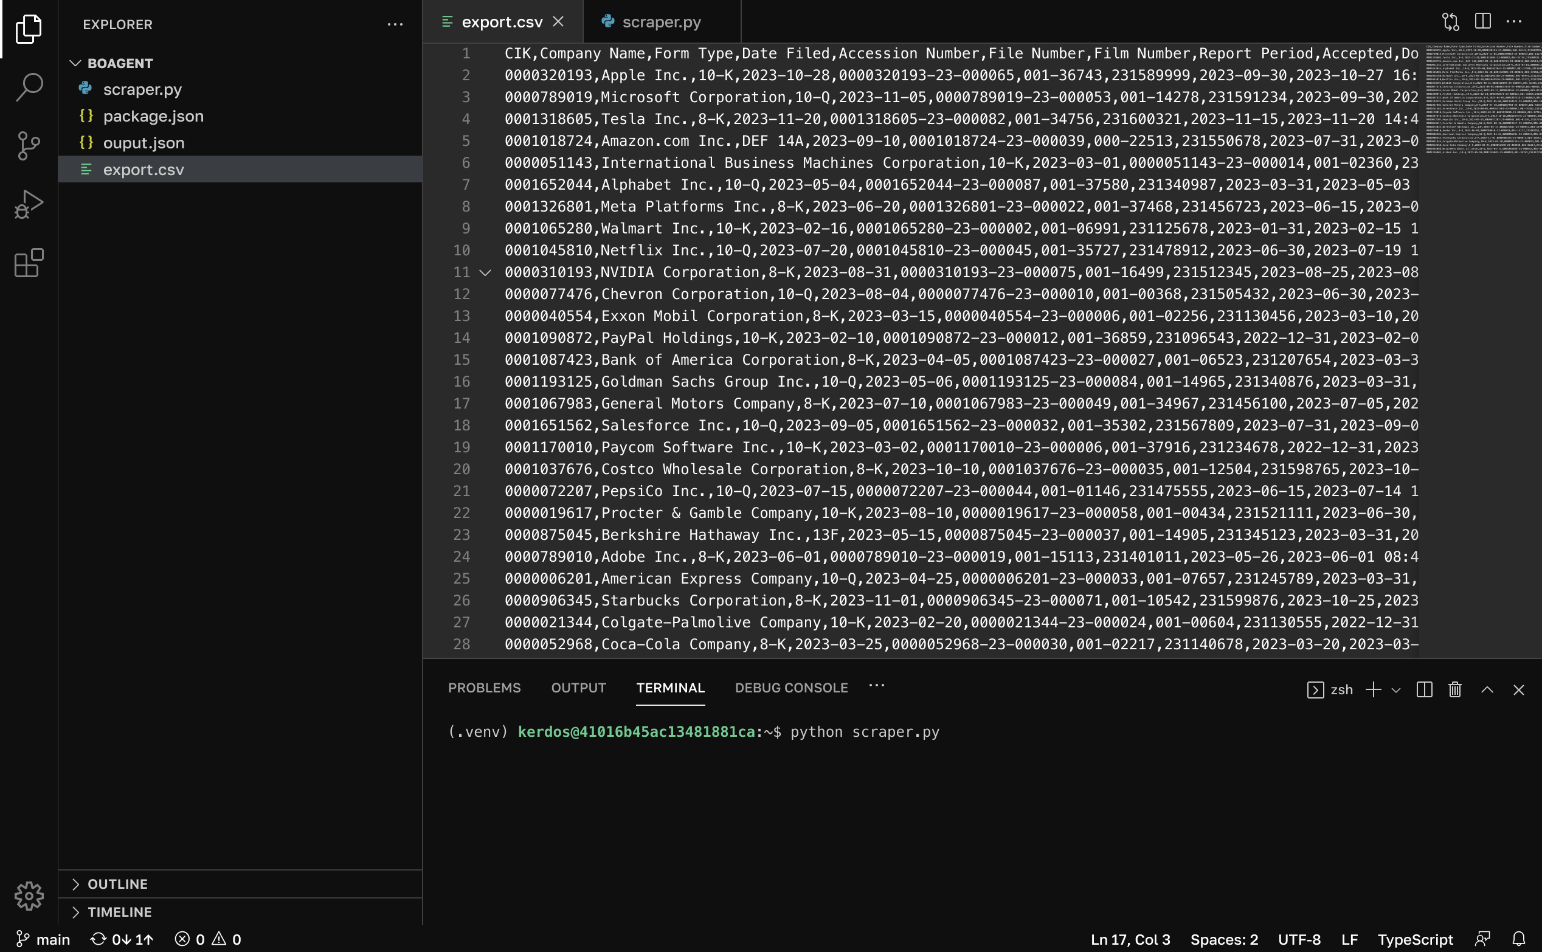
Task: Switch to the scraper.py editor tab
Action: (660, 22)
